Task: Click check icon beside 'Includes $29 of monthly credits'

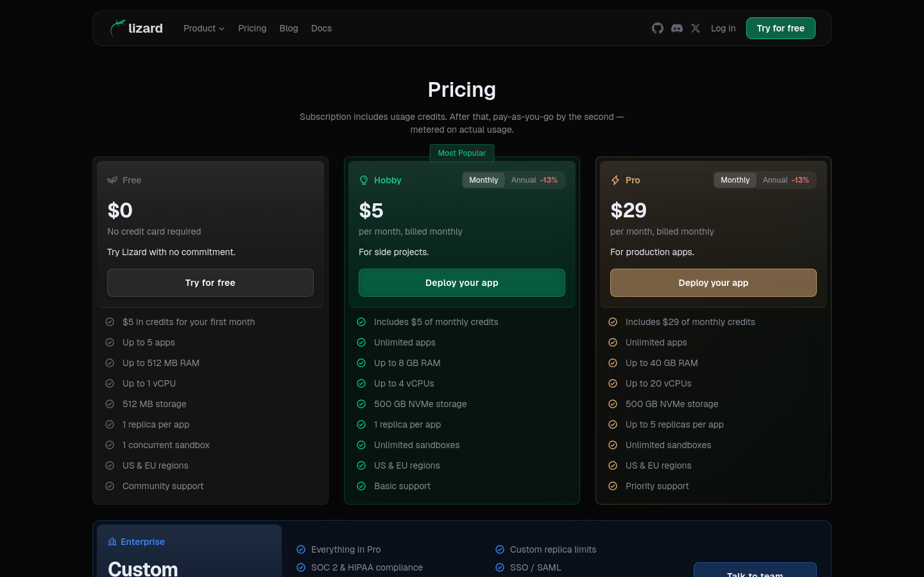Action: (x=613, y=322)
